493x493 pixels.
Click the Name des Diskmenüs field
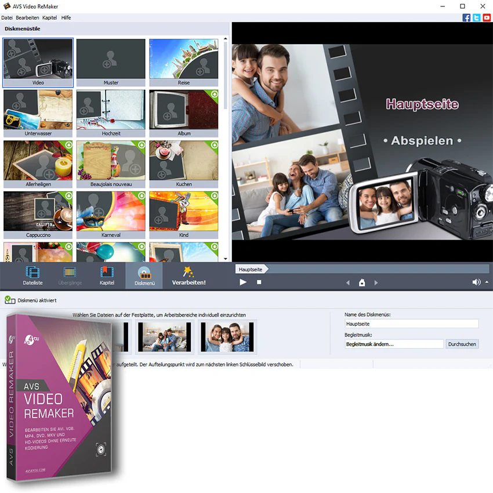(412, 324)
